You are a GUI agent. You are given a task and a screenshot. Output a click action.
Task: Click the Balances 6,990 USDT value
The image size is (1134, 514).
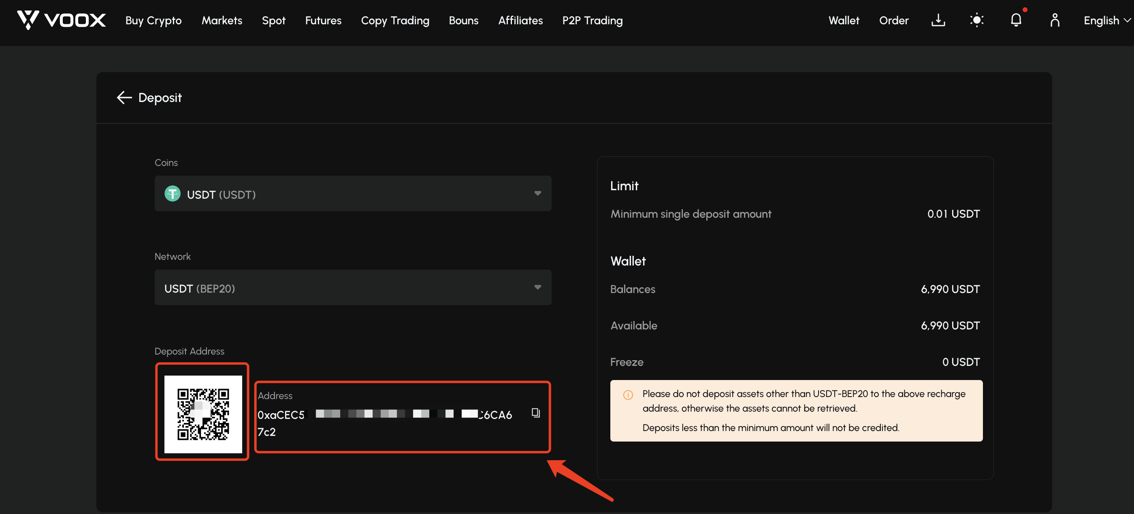point(950,289)
